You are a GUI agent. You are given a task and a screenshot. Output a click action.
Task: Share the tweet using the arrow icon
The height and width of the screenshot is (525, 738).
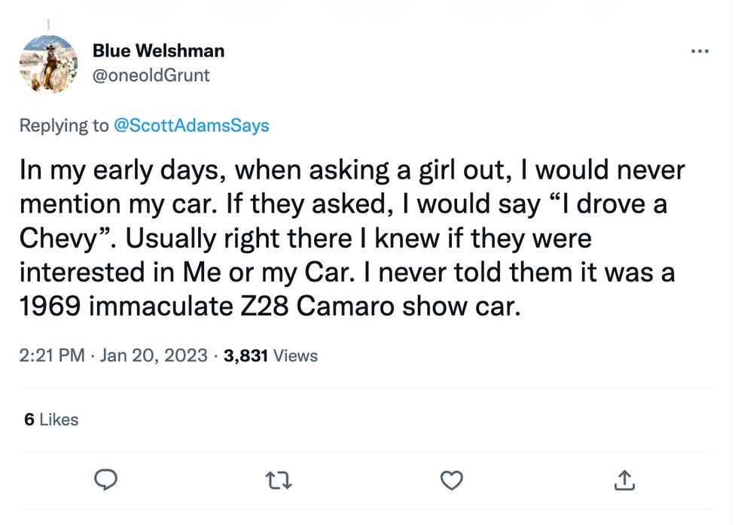[x=624, y=480]
